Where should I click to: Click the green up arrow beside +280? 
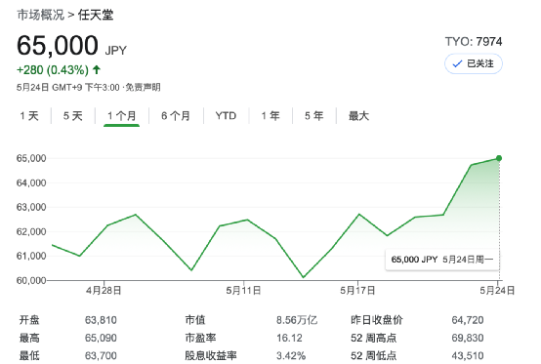click(x=97, y=70)
